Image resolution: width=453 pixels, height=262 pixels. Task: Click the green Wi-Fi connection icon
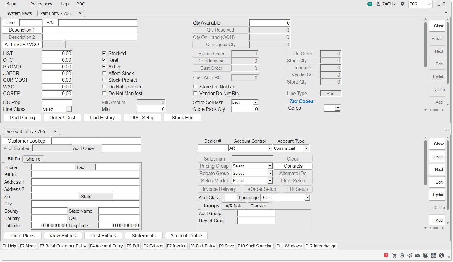pos(370,4)
